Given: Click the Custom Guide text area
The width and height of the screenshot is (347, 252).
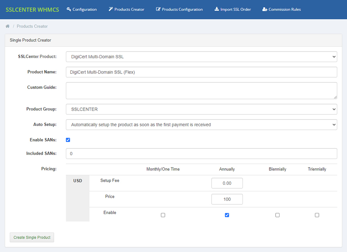Looking at the screenshot, I should pyautogui.click(x=202, y=91).
